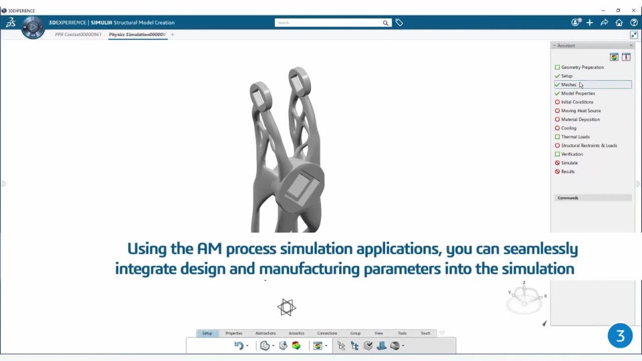Collapse the Assistant panel header arrow
The height and width of the screenshot is (361, 642).
pos(555,45)
